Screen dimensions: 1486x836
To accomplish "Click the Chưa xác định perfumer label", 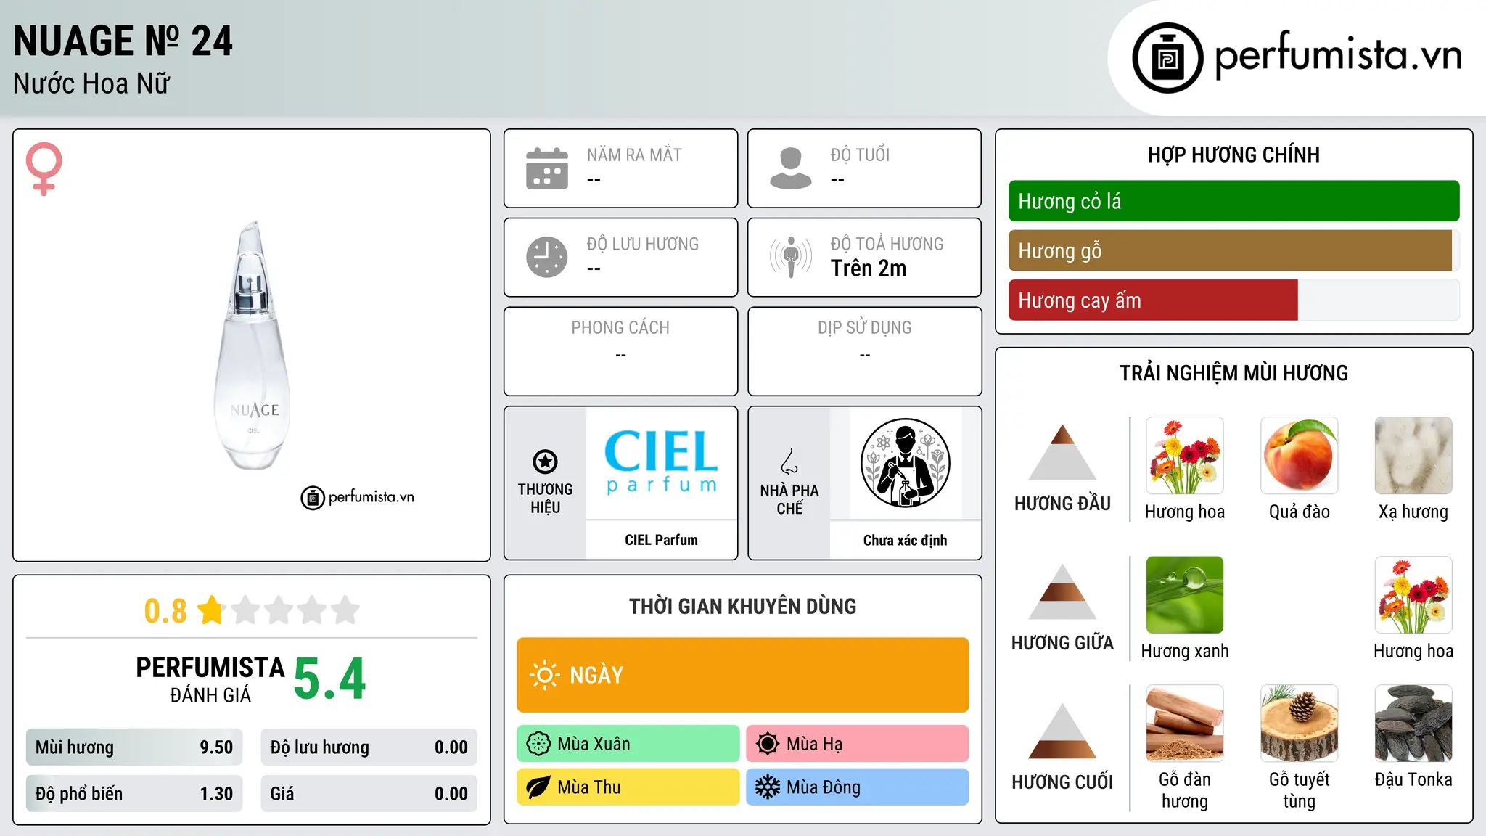I will coord(905,540).
